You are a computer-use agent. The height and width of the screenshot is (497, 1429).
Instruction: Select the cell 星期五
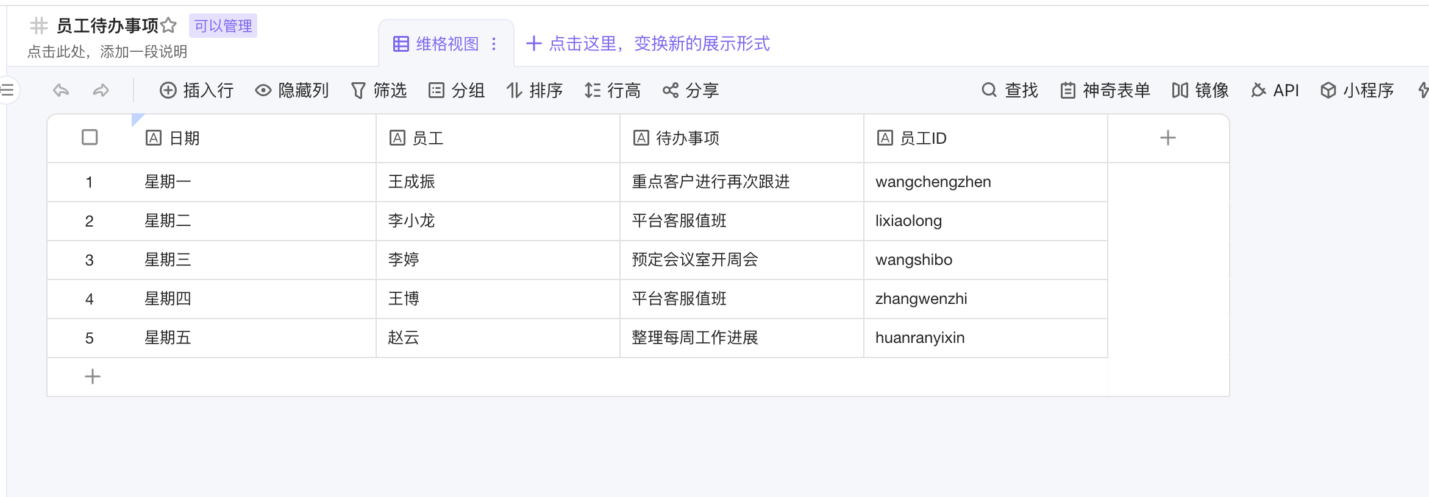pyautogui.click(x=254, y=338)
